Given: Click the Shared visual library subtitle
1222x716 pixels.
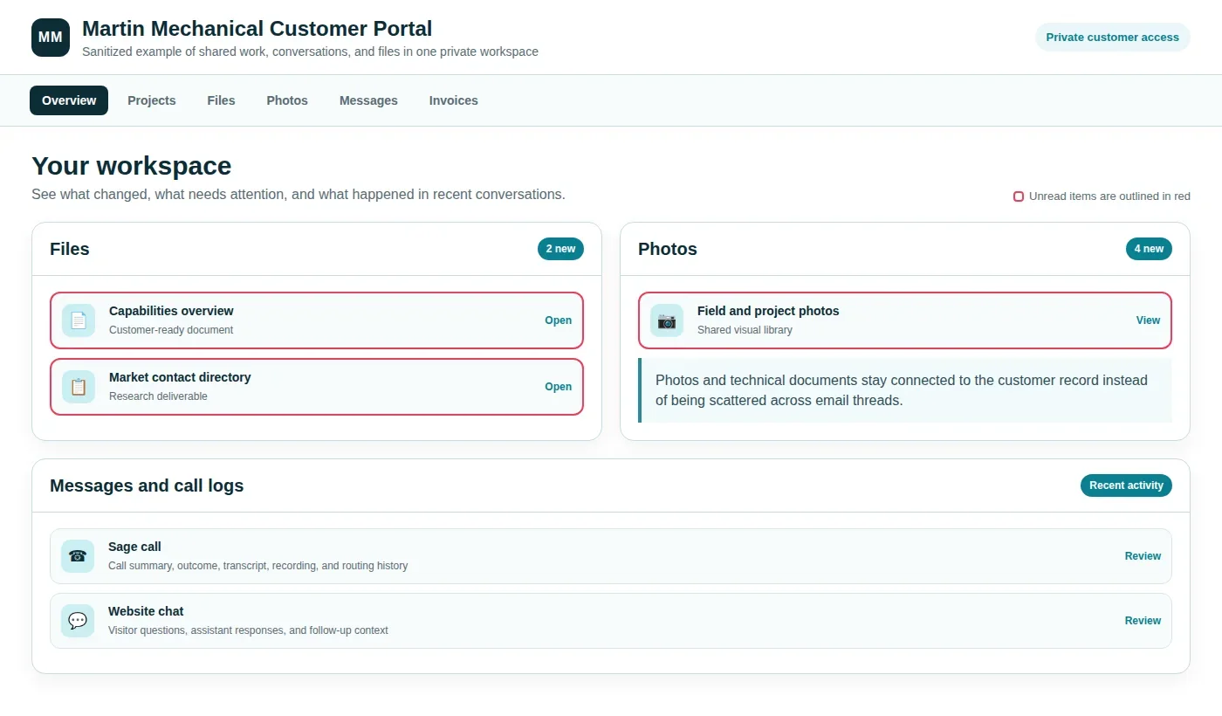Looking at the screenshot, I should (745, 330).
